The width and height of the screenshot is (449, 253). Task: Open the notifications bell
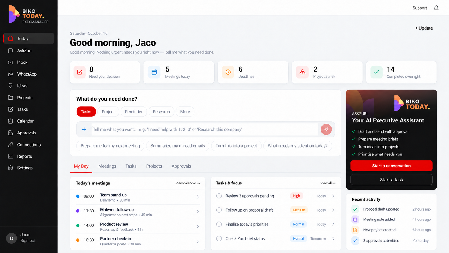point(436,8)
